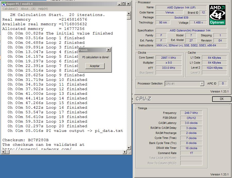Open the Help(H) menu

[x=43, y=9]
